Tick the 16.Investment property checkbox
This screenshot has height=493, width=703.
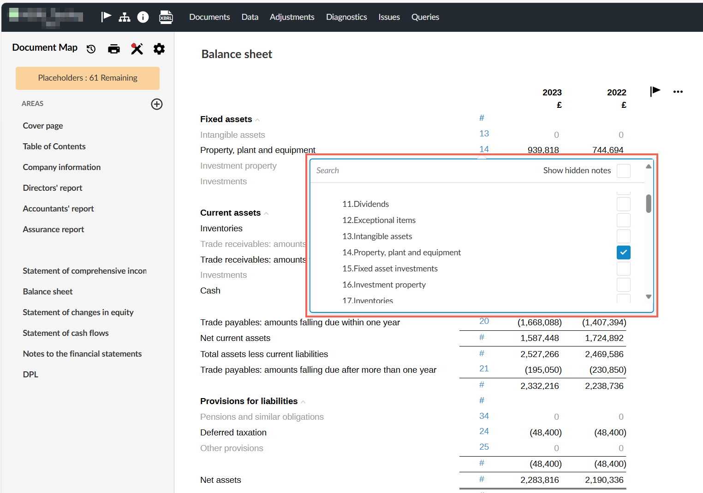(624, 285)
